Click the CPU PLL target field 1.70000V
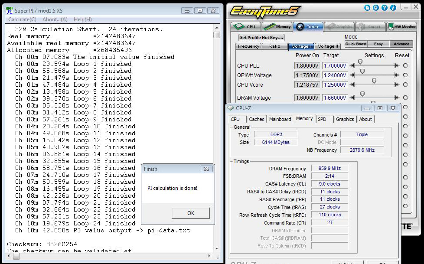Image resolution: width=424 pixels, height=264 pixels. tap(335, 65)
